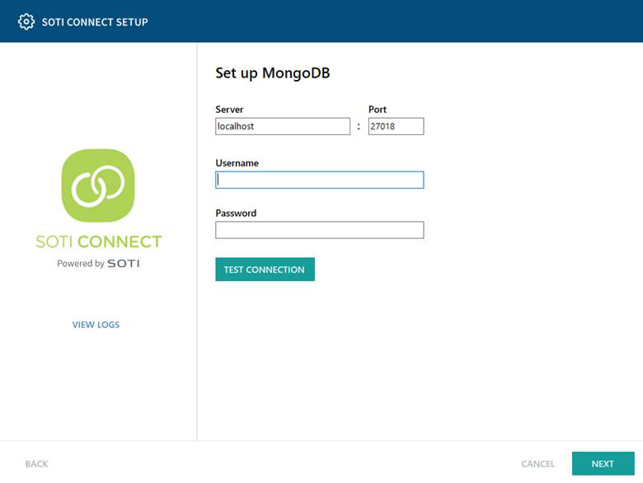Go to Next setup step
This screenshot has height=483, width=643.
point(603,464)
